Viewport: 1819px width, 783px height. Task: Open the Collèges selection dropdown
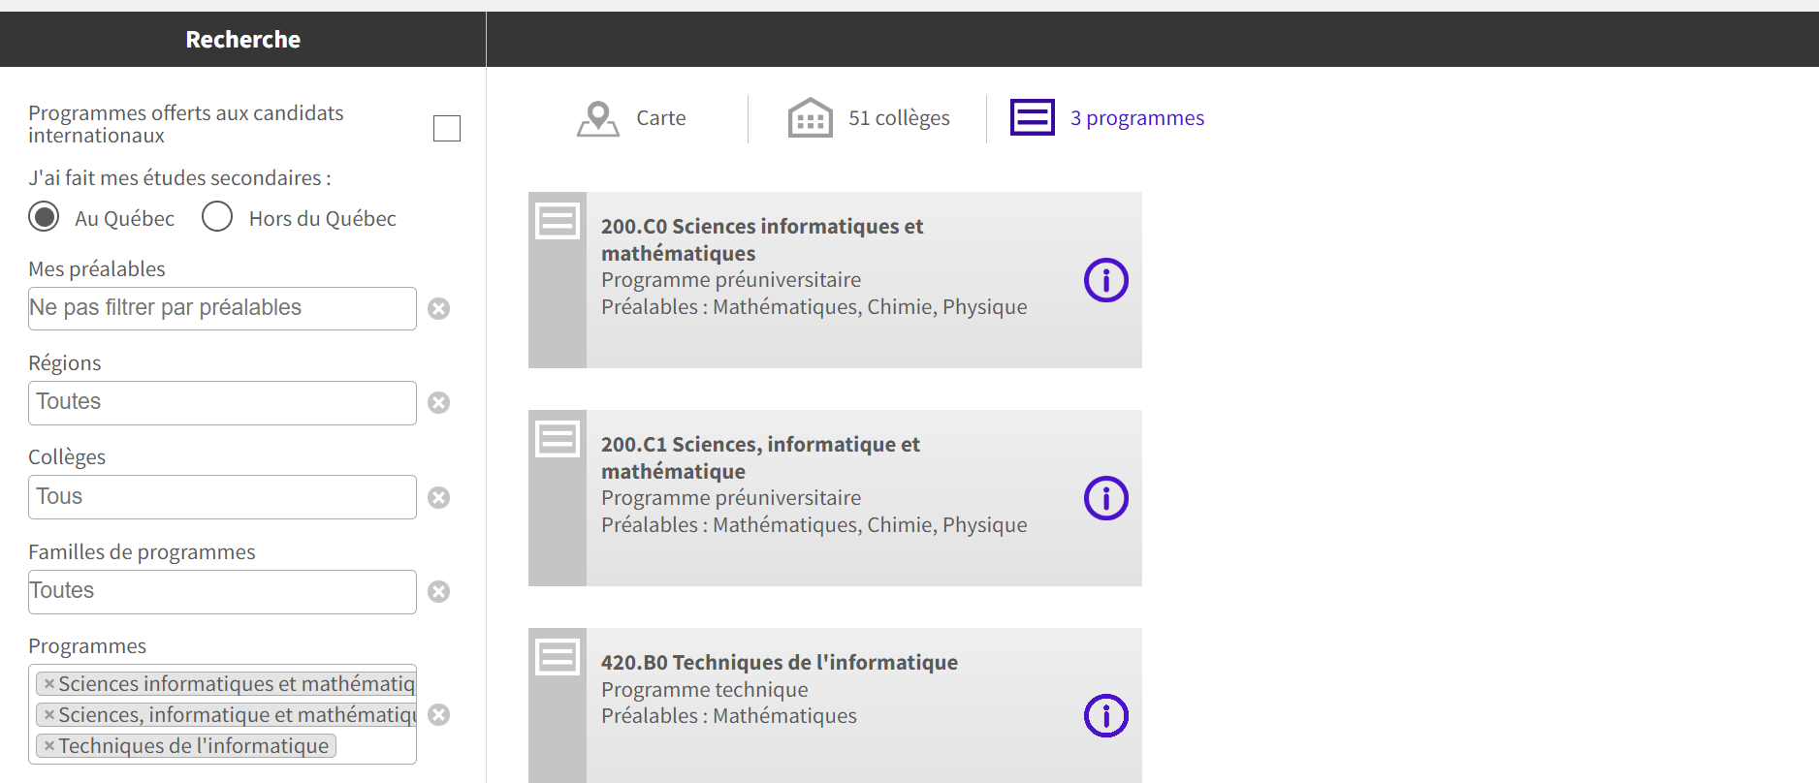[222, 497]
